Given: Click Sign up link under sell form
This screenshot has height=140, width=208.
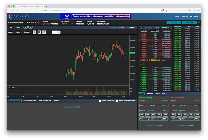Looking at the screenshot, I should (x=186, y=125).
